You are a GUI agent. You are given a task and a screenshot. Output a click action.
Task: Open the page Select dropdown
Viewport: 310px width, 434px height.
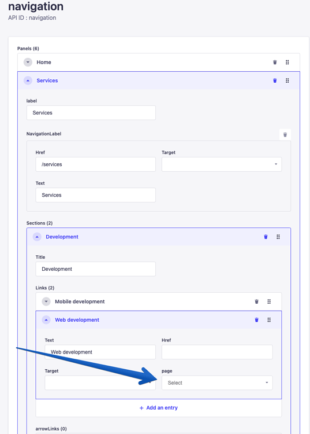click(217, 383)
